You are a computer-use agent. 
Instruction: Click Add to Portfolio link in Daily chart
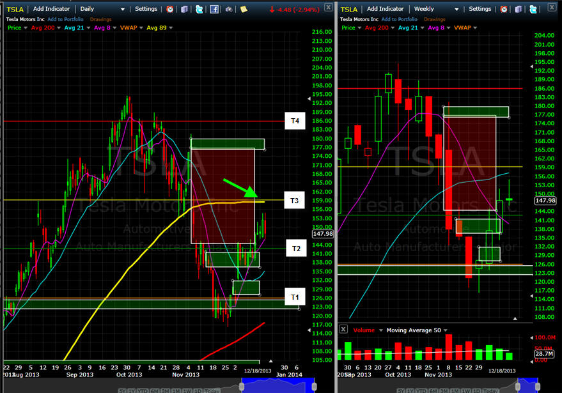(x=65, y=19)
